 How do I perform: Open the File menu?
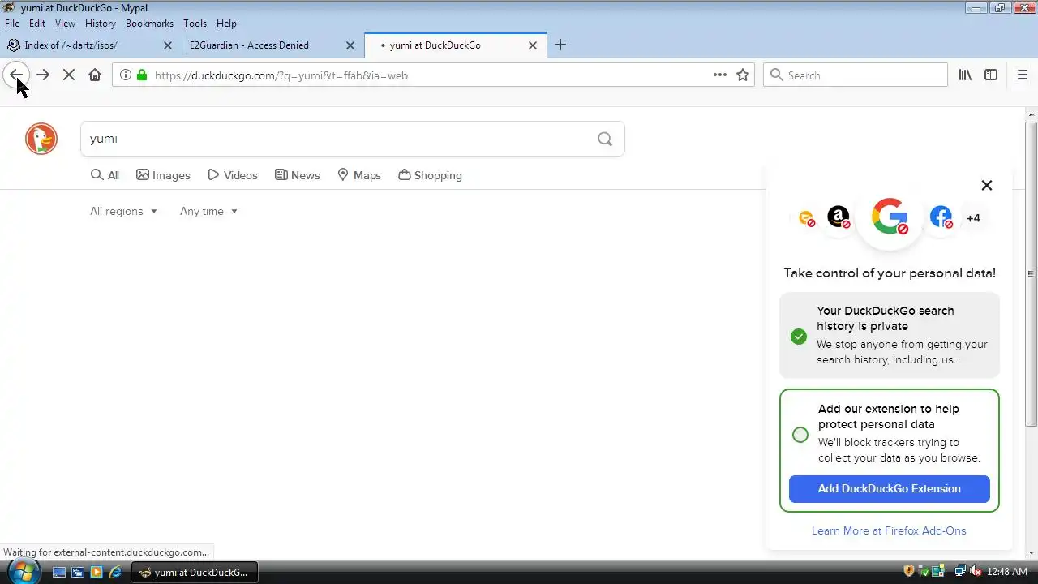pos(12,24)
